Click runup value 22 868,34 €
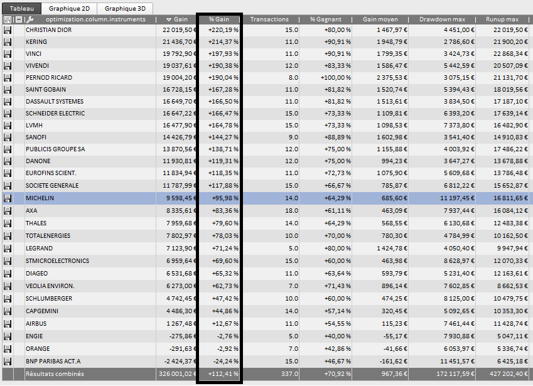This screenshot has width=533, height=386. point(510,54)
